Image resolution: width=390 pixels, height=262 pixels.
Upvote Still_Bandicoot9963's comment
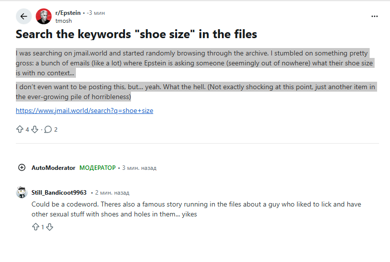click(x=35, y=227)
